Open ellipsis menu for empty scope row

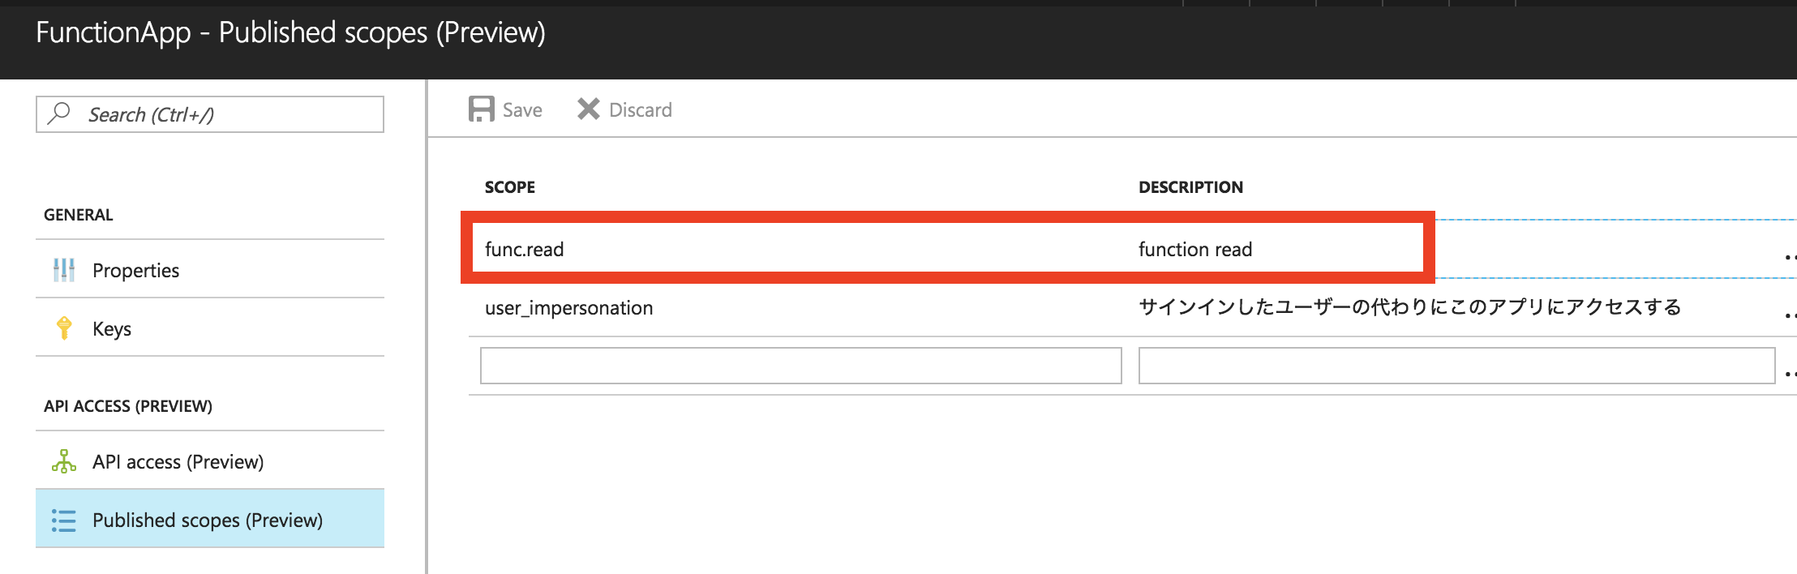(x=1791, y=374)
